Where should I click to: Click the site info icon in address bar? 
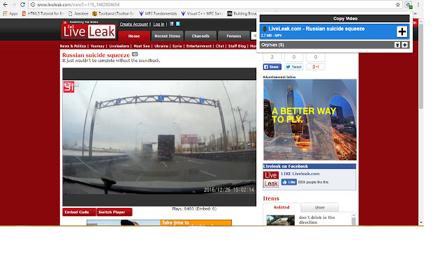coord(33,5)
